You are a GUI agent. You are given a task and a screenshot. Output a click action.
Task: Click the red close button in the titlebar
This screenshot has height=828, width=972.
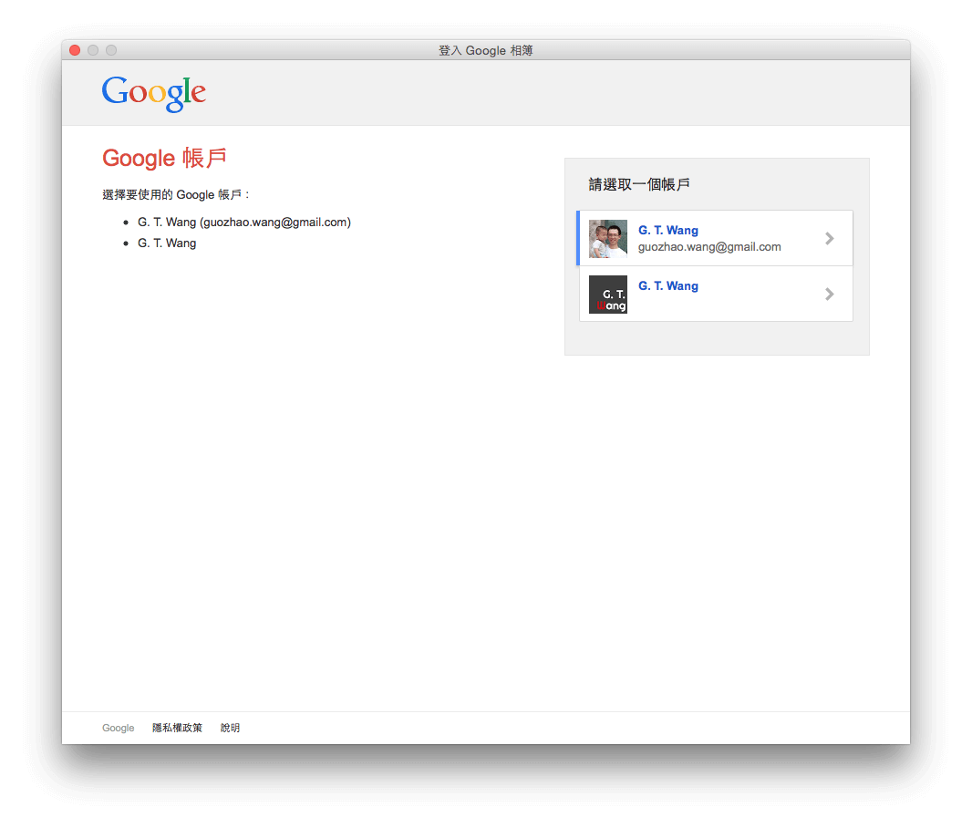[x=74, y=50]
